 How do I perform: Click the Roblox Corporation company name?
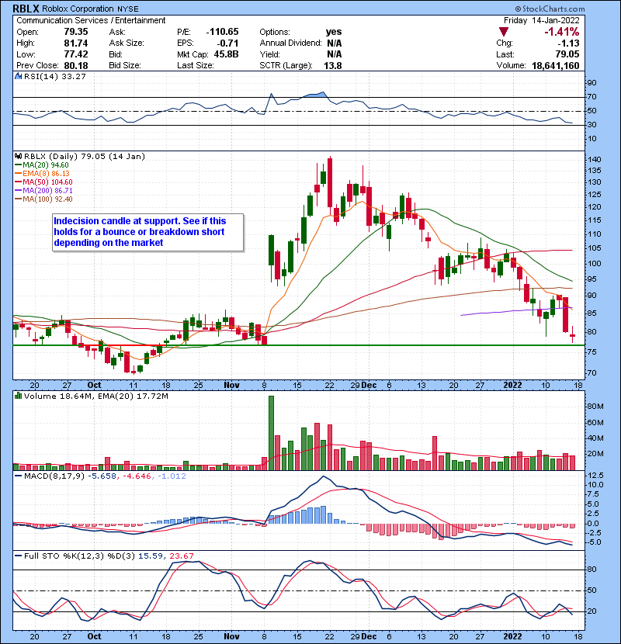(78, 9)
